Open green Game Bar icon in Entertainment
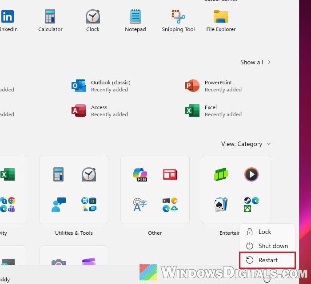 (221, 174)
